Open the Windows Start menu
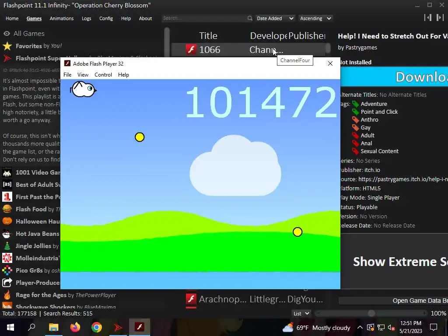448x336 pixels. pos(10,327)
